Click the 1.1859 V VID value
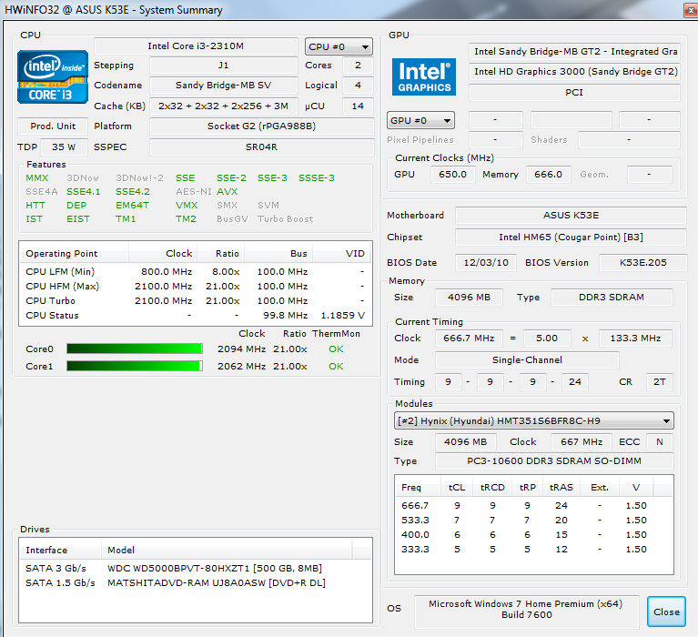Image resolution: width=698 pixels, height=637 pixels. (343, 316)
